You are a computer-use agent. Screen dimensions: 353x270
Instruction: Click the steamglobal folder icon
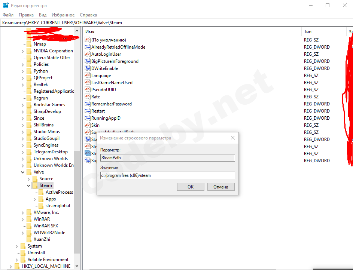click(x=41, y=206)
